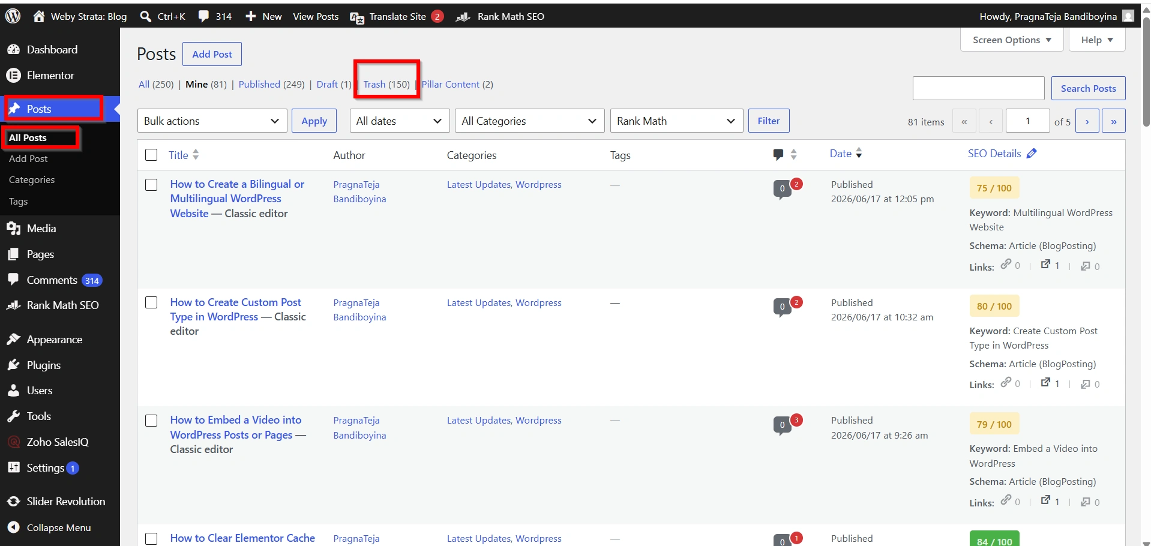Open the Tools wrench icon
Image resolution: width=1151 pixels, height=546 pixels.
pos(13,416)
